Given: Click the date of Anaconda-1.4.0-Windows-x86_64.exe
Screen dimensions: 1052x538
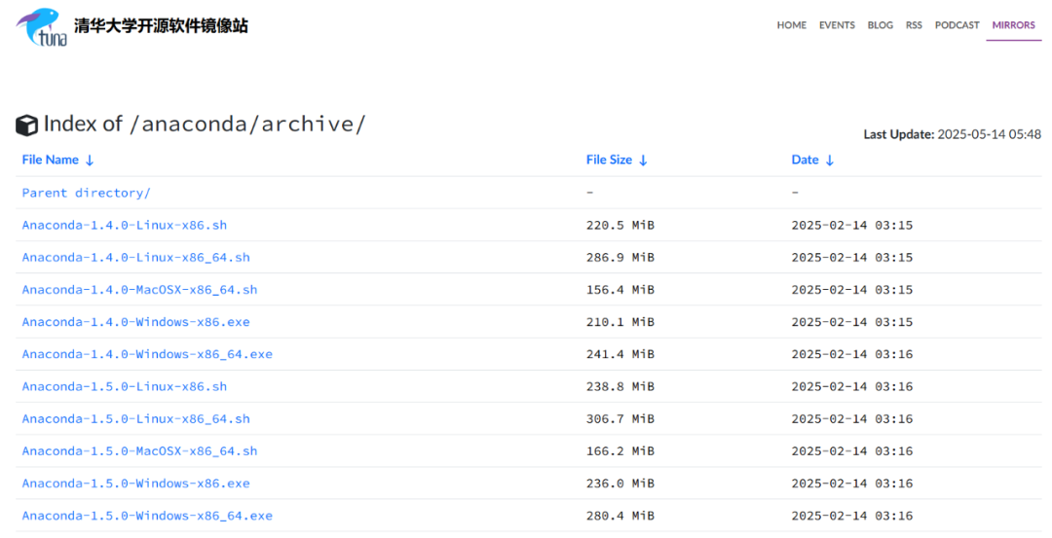Looking at the screenshot, I should pos(852,354).
